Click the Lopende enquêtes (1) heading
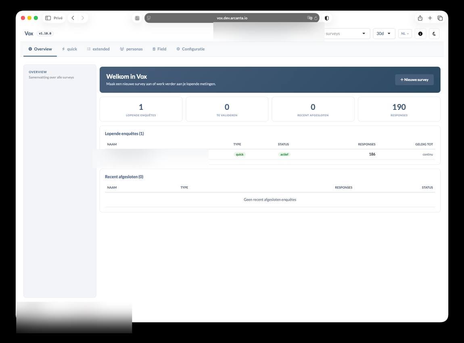 click(x=124, y=134)
